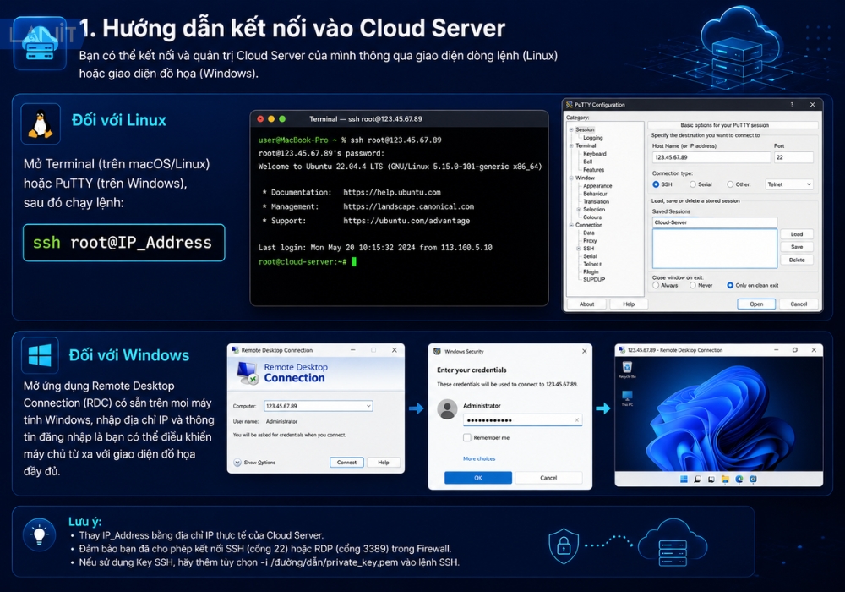Viewport: 845px width, 592px height.
Task: Click Cancel in Windows Security dialog
Action: pos(548,478)
